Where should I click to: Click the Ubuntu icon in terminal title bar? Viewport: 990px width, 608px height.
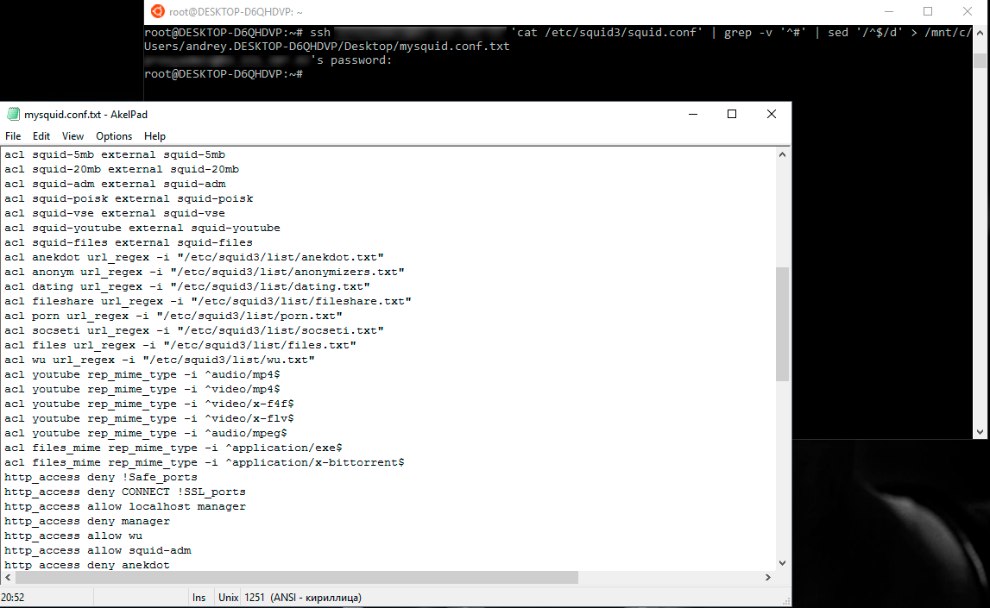pos(158,11)
